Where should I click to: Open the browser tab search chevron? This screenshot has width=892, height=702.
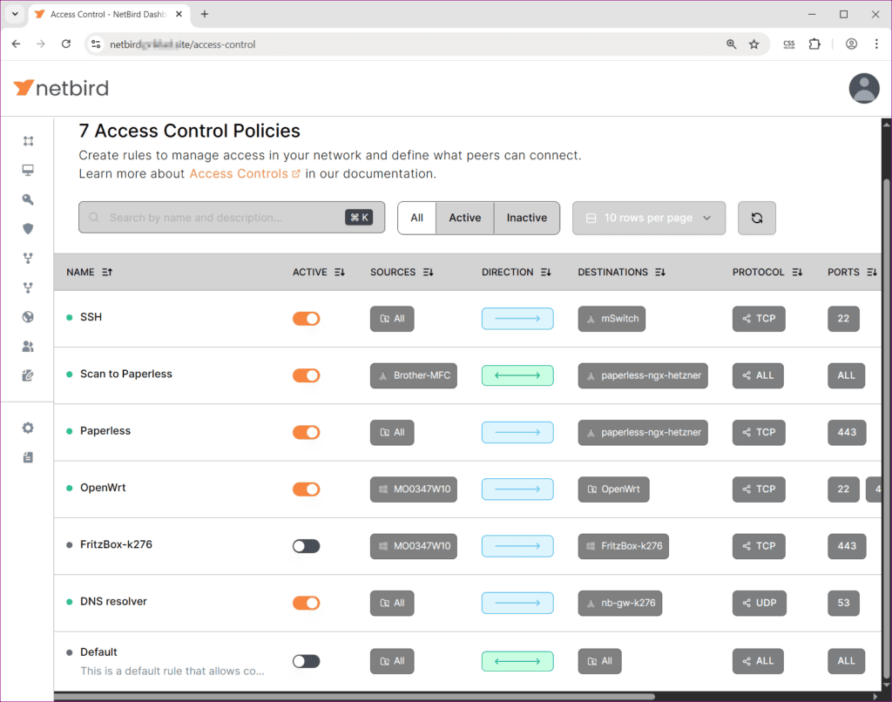16,14
